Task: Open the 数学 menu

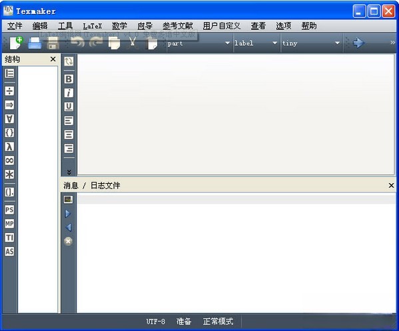Action: [120, 26]
